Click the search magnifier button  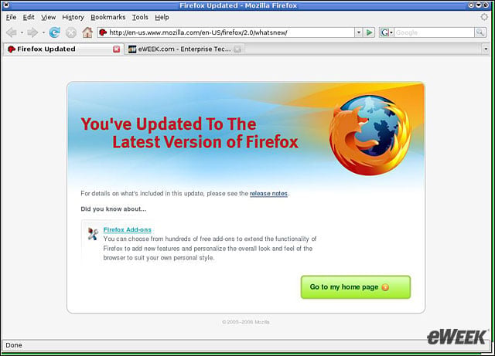coord(480,32)
